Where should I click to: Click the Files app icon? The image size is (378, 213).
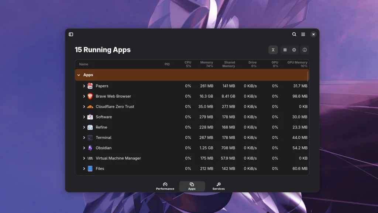90,168
